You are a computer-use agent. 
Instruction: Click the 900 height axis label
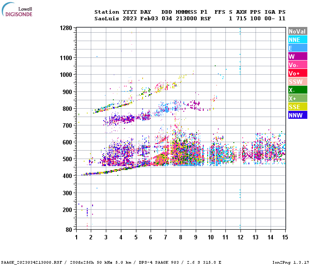[67, 92]
